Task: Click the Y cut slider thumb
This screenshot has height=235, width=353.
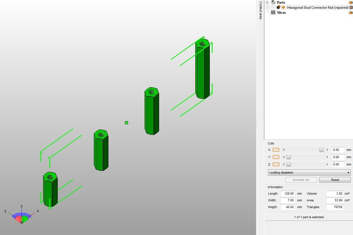Action: [289, 157]
